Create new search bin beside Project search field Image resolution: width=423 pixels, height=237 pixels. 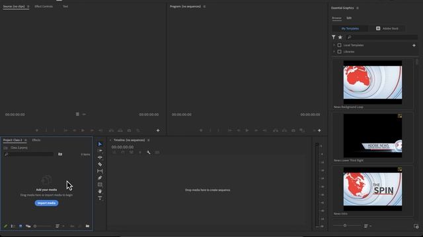coord(60,154)
